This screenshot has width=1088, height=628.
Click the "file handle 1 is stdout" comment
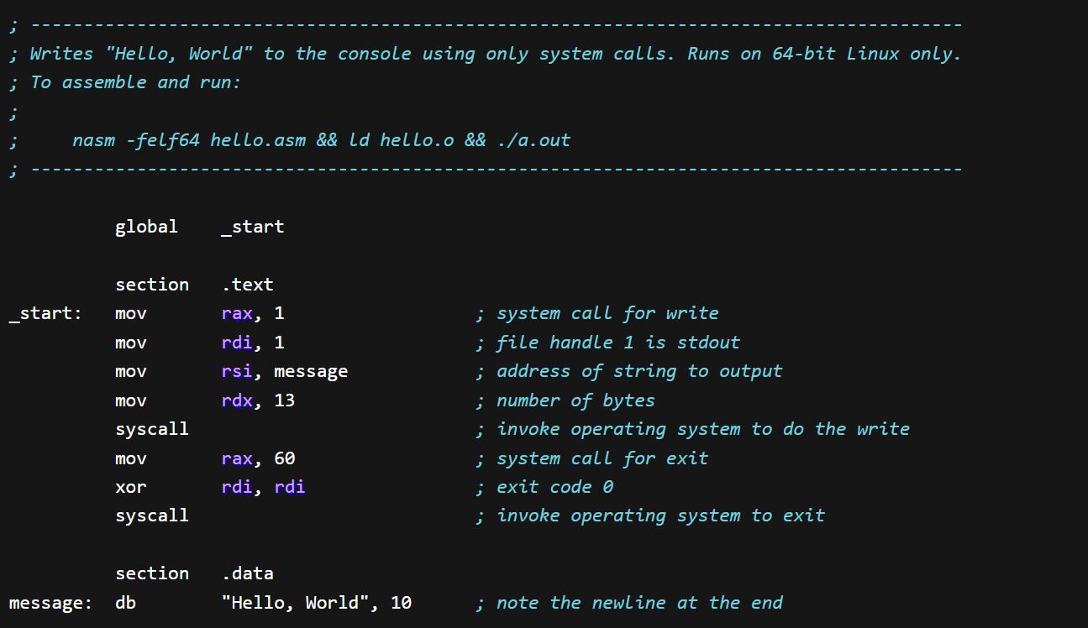[618, 343]
